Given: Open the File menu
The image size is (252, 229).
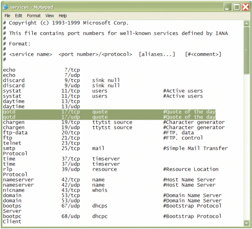Looking at the screenshot, I should tap(7, 16).
